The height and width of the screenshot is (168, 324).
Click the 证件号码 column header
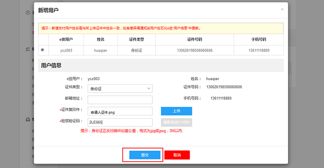point(195,40)
